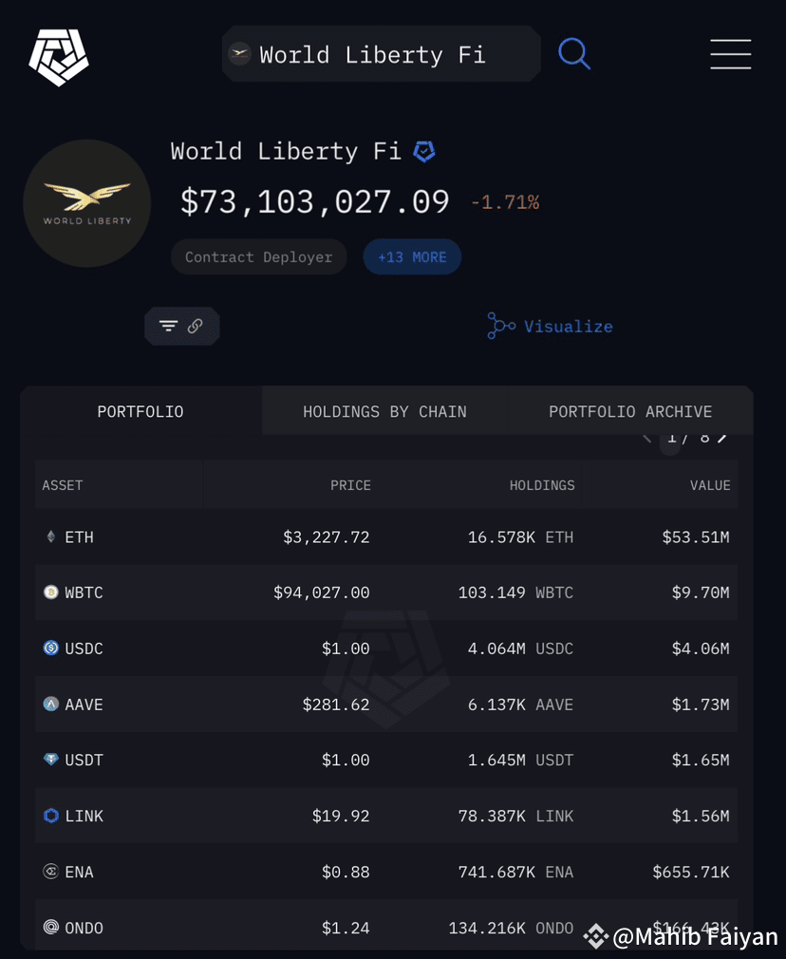Click the ETH asset icon in portfolio
The width and height of the screenshot is (786, 959).
tap(50, 536)
